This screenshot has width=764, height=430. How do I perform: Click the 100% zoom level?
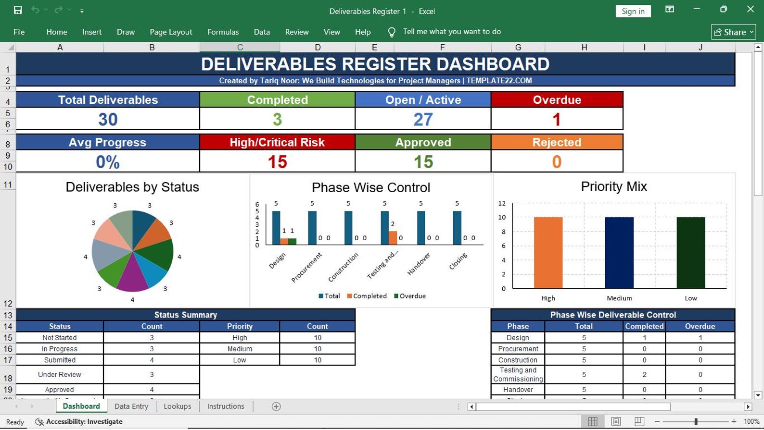(751, 421)
